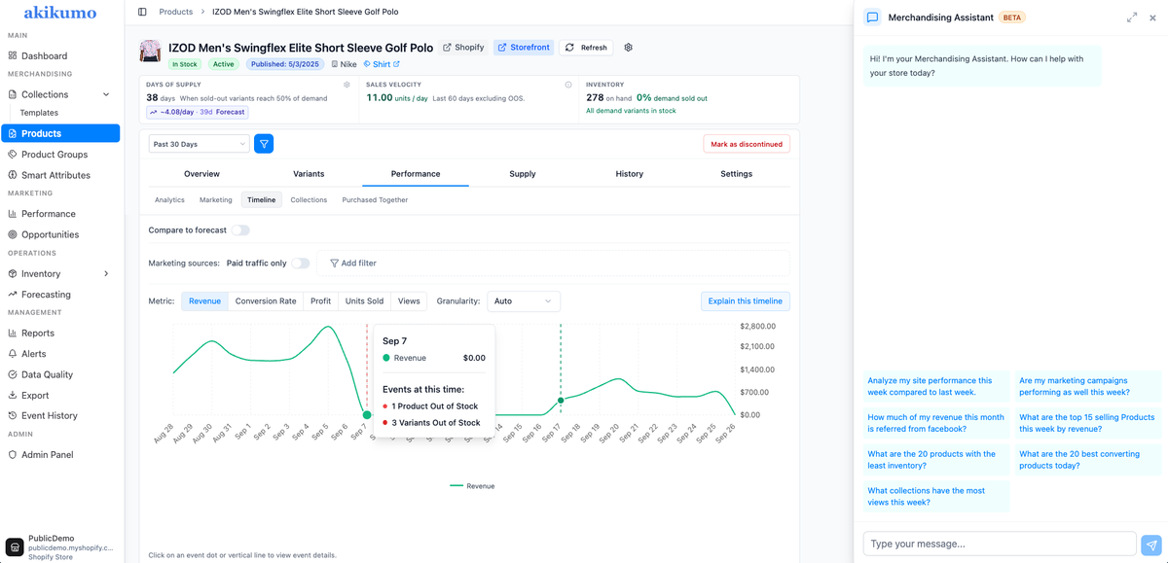Collapse the Collections sidebar group

106,94
